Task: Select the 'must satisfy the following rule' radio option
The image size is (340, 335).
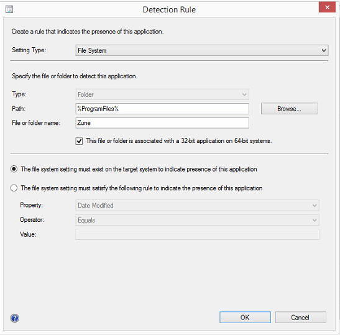Action: point(14,188)
